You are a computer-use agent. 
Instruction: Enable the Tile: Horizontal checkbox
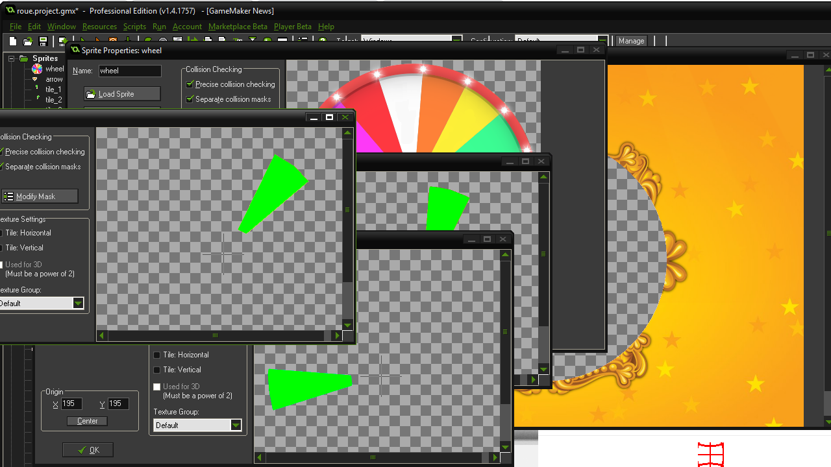click(x=156, y=355)
